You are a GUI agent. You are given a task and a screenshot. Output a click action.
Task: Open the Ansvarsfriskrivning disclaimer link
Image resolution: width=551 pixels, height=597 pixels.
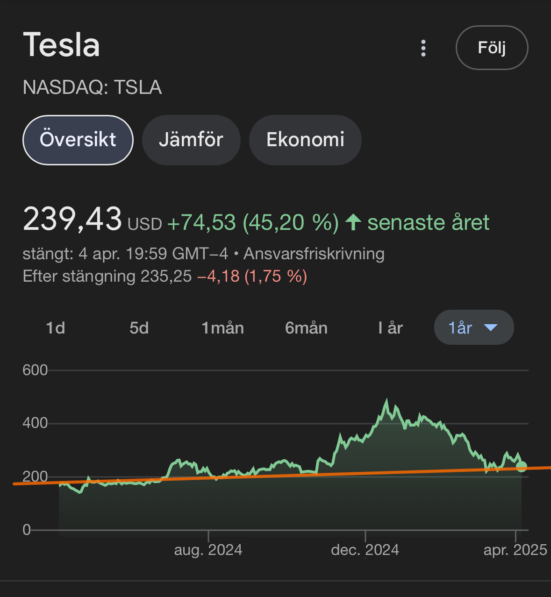coord(314,254)
